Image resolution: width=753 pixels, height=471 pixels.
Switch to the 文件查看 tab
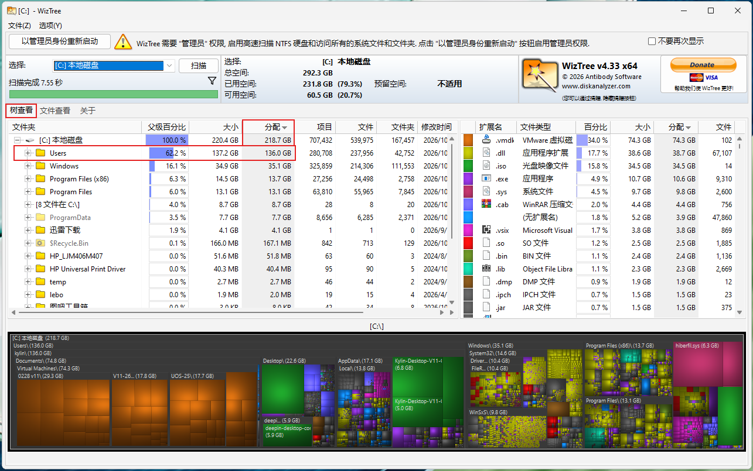click(55, 111)
